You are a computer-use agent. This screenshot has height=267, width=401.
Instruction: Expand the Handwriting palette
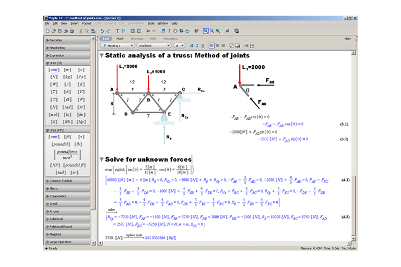(68, 48)
